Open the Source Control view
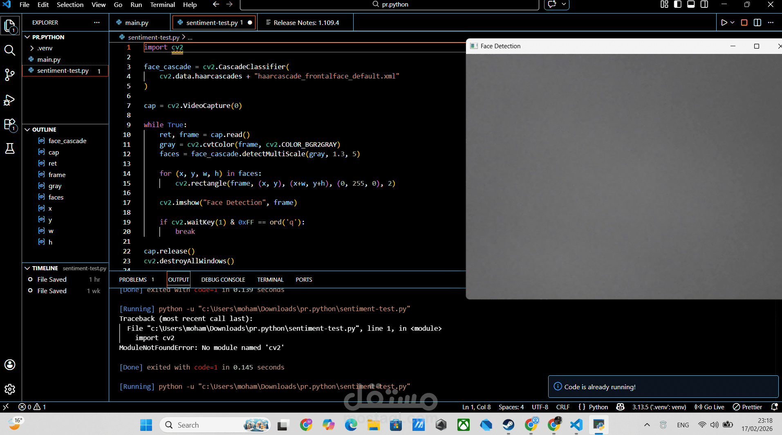The image size is (782, 435). 10,75
